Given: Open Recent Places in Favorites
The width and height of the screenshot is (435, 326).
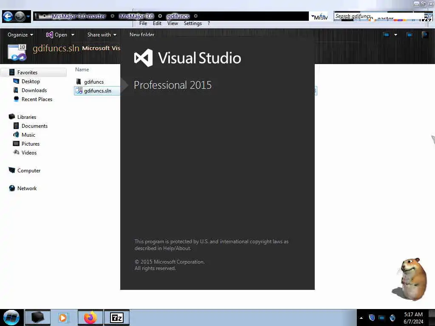Looking at the screenshot, I should pyautogui.click(x=37, y=99).
